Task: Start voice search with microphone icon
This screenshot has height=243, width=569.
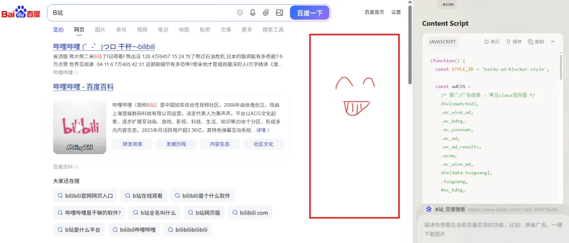Action: pyautogui.click(x=253, y=13)
